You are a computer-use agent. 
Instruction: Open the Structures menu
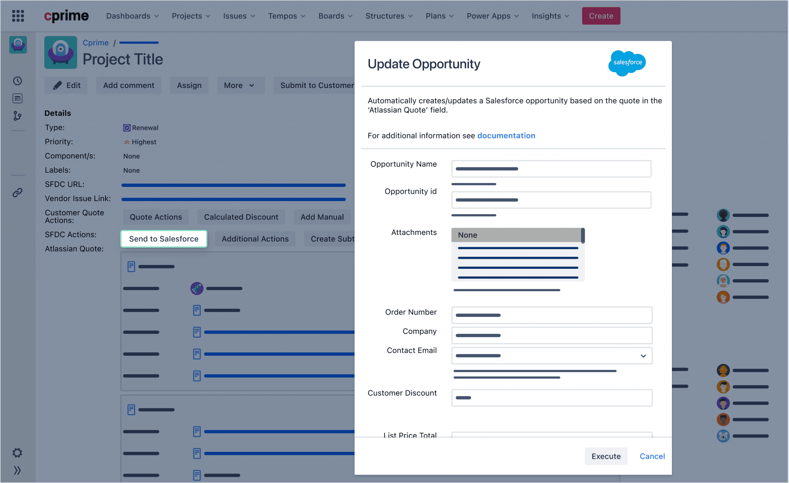click(x=389, y=16)
